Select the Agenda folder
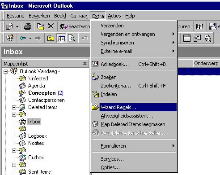 click(37, 86)
